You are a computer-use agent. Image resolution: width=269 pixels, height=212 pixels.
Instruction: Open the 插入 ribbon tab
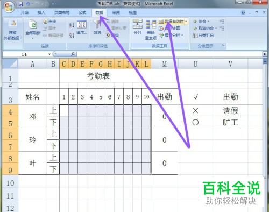point(41,12)
